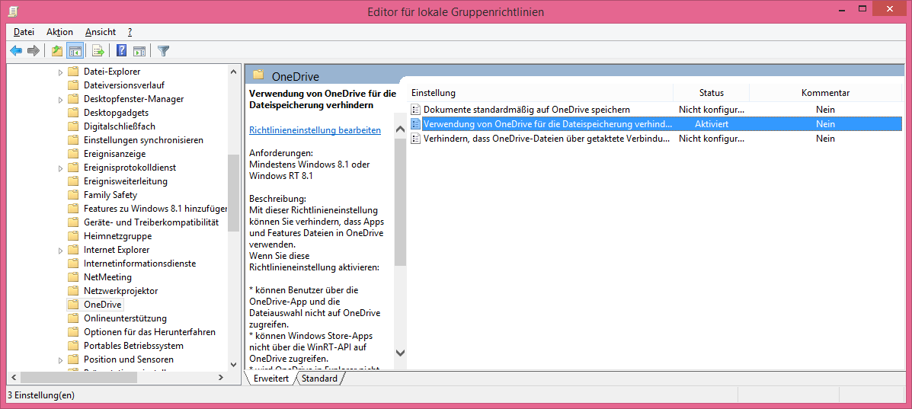Select Geräte- und Treiberkompatibilität folder
Screen dimensions: 912x409
pos(151,222)
